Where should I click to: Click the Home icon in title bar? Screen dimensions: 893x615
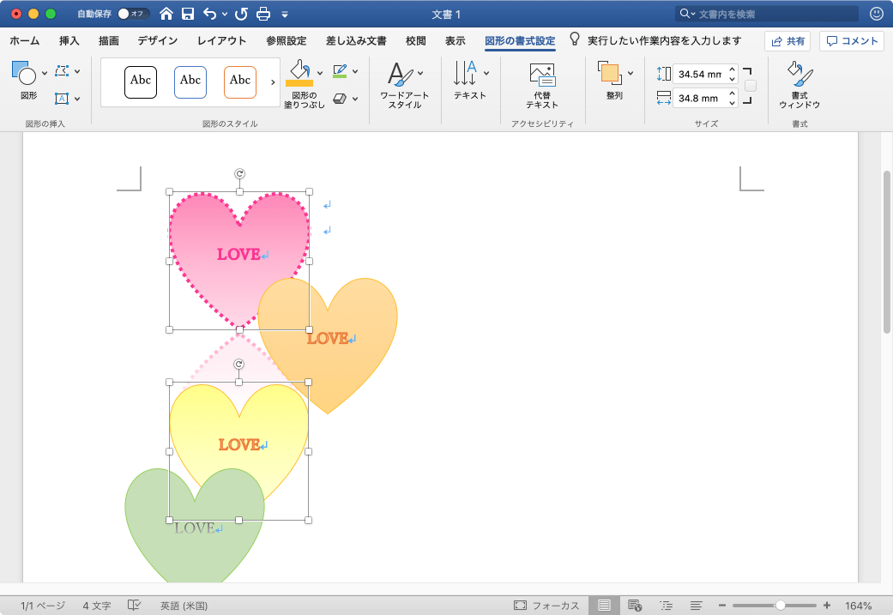166,14
